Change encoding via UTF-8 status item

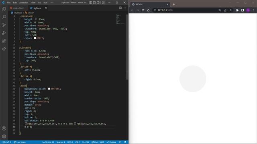(x=70, y=142)
